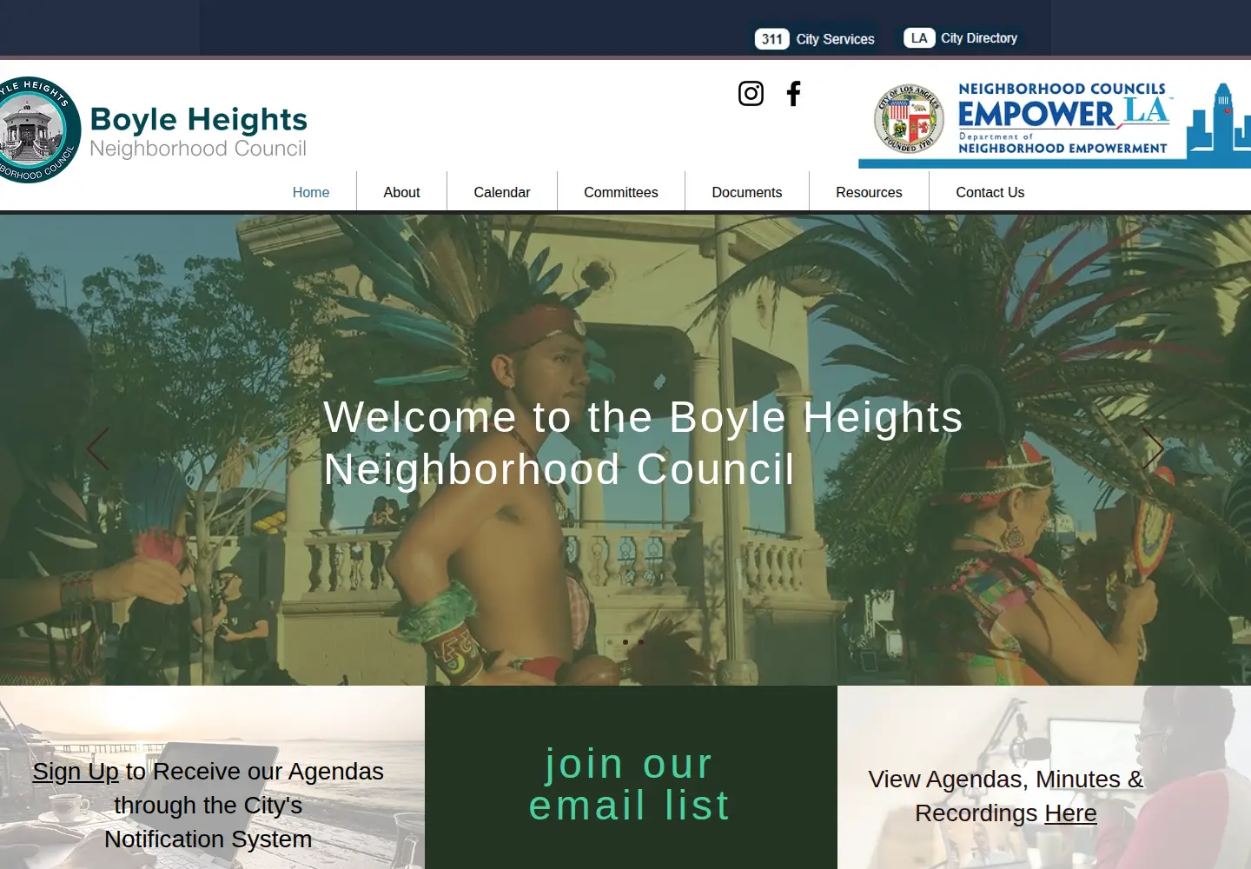The image size is (1251, 869).
Task: Open the Contact Us menu item
Action: click(x=990, y=192)
